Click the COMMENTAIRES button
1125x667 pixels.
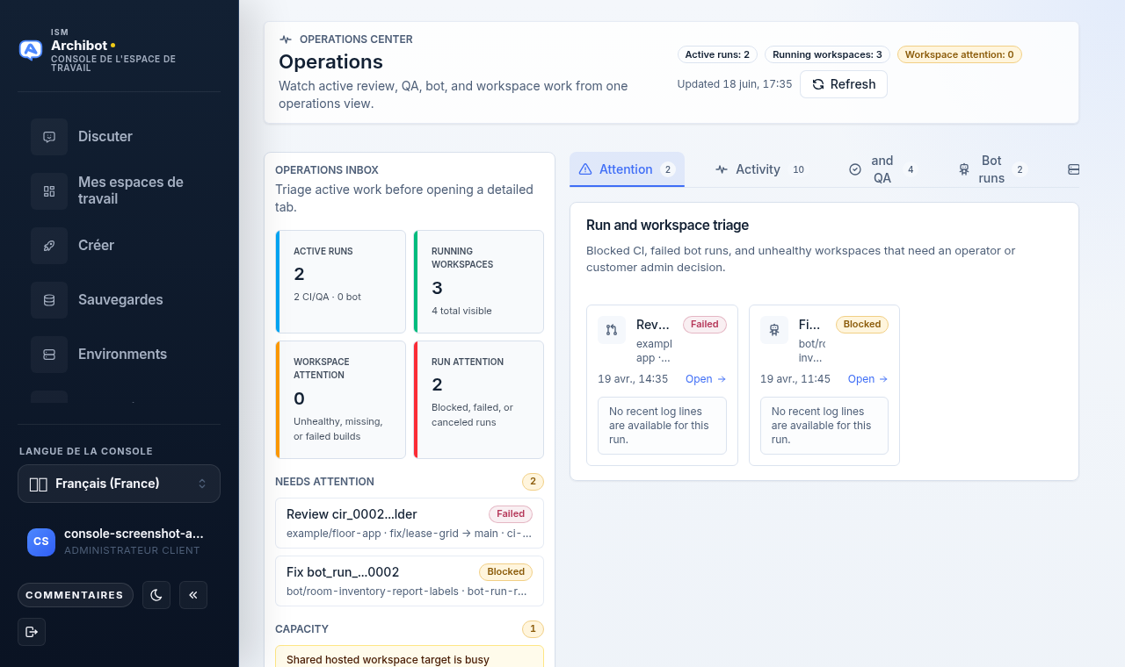click(x=76, y=595)
